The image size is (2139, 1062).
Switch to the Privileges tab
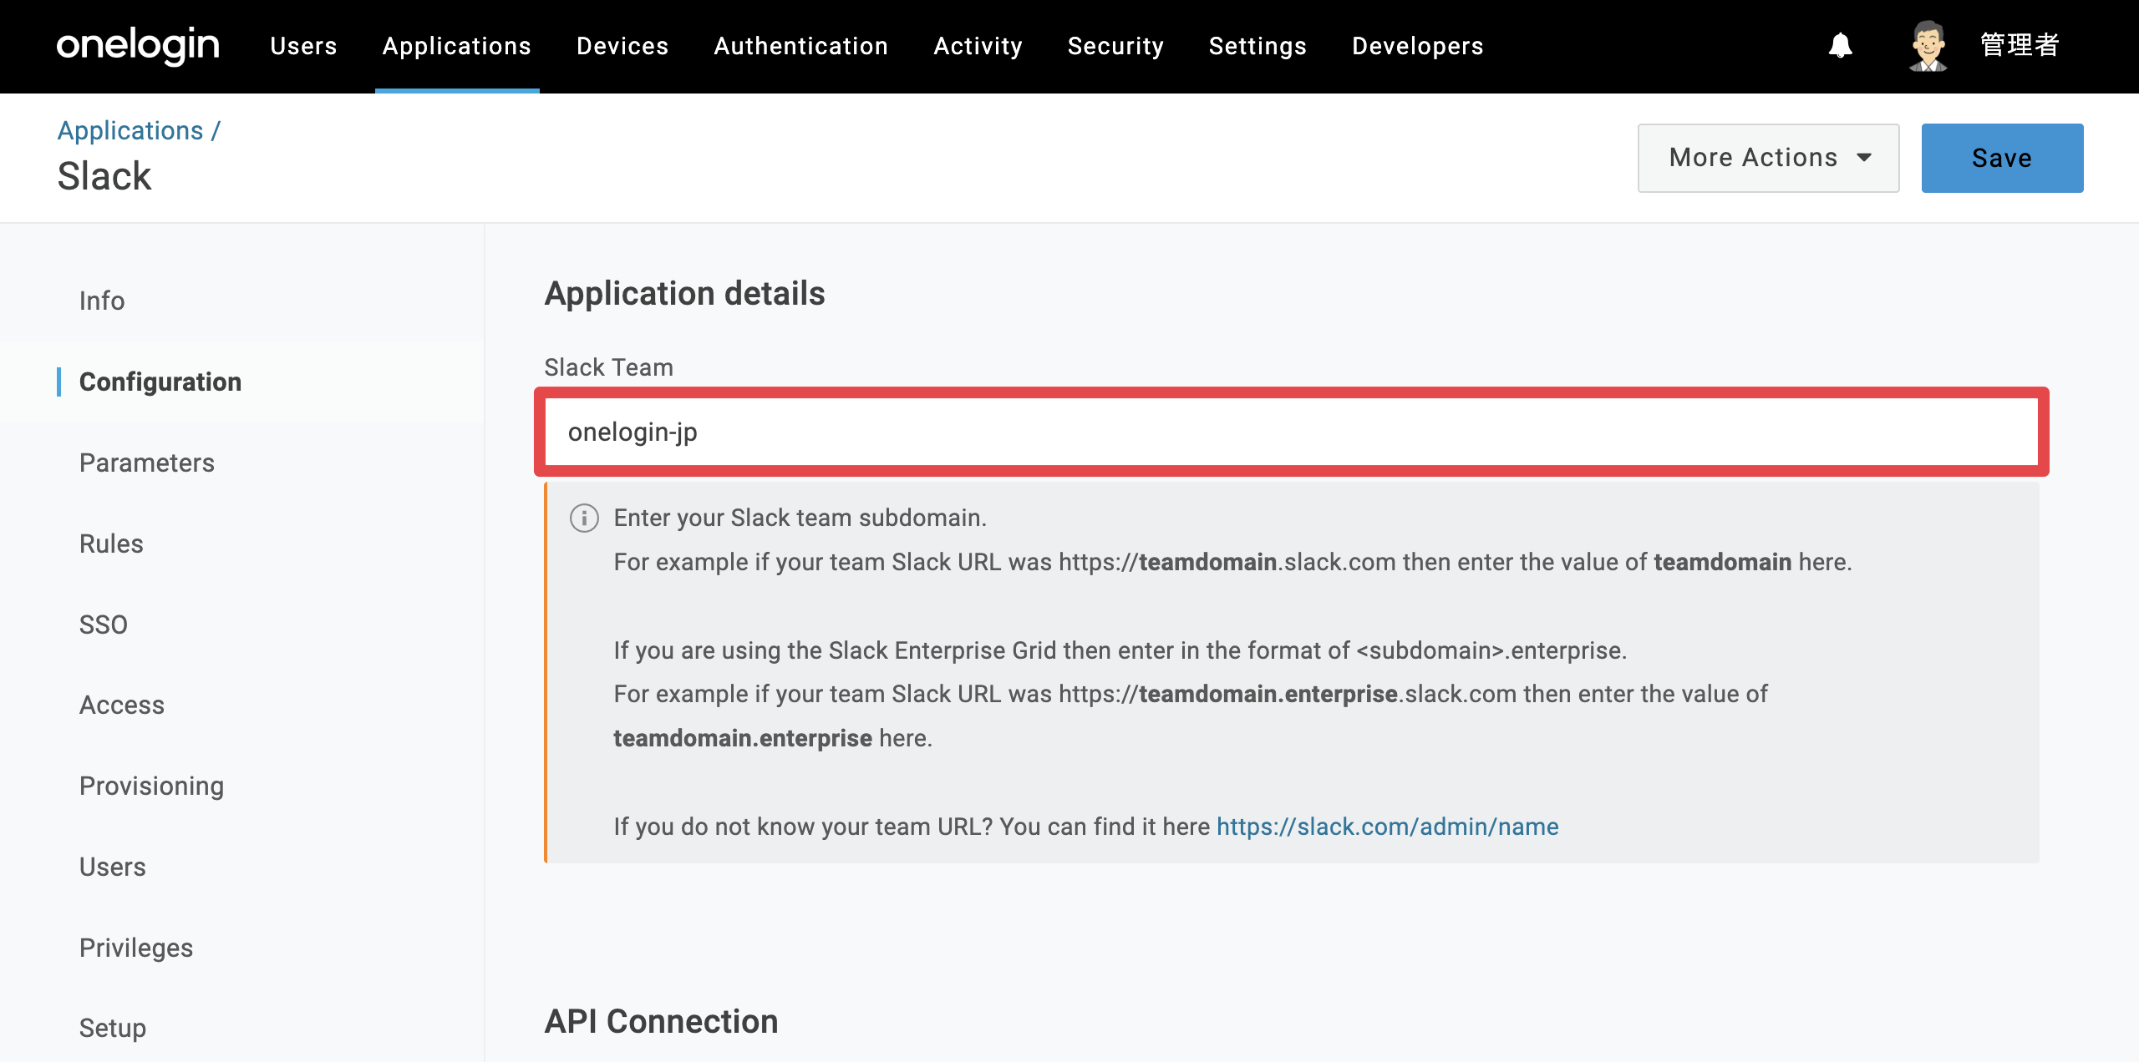pos(136,948)
